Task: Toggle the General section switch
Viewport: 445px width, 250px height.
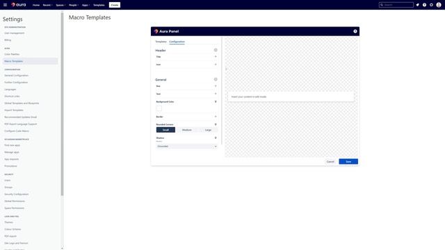Action: pyautogui.click(x=216, y=79)
